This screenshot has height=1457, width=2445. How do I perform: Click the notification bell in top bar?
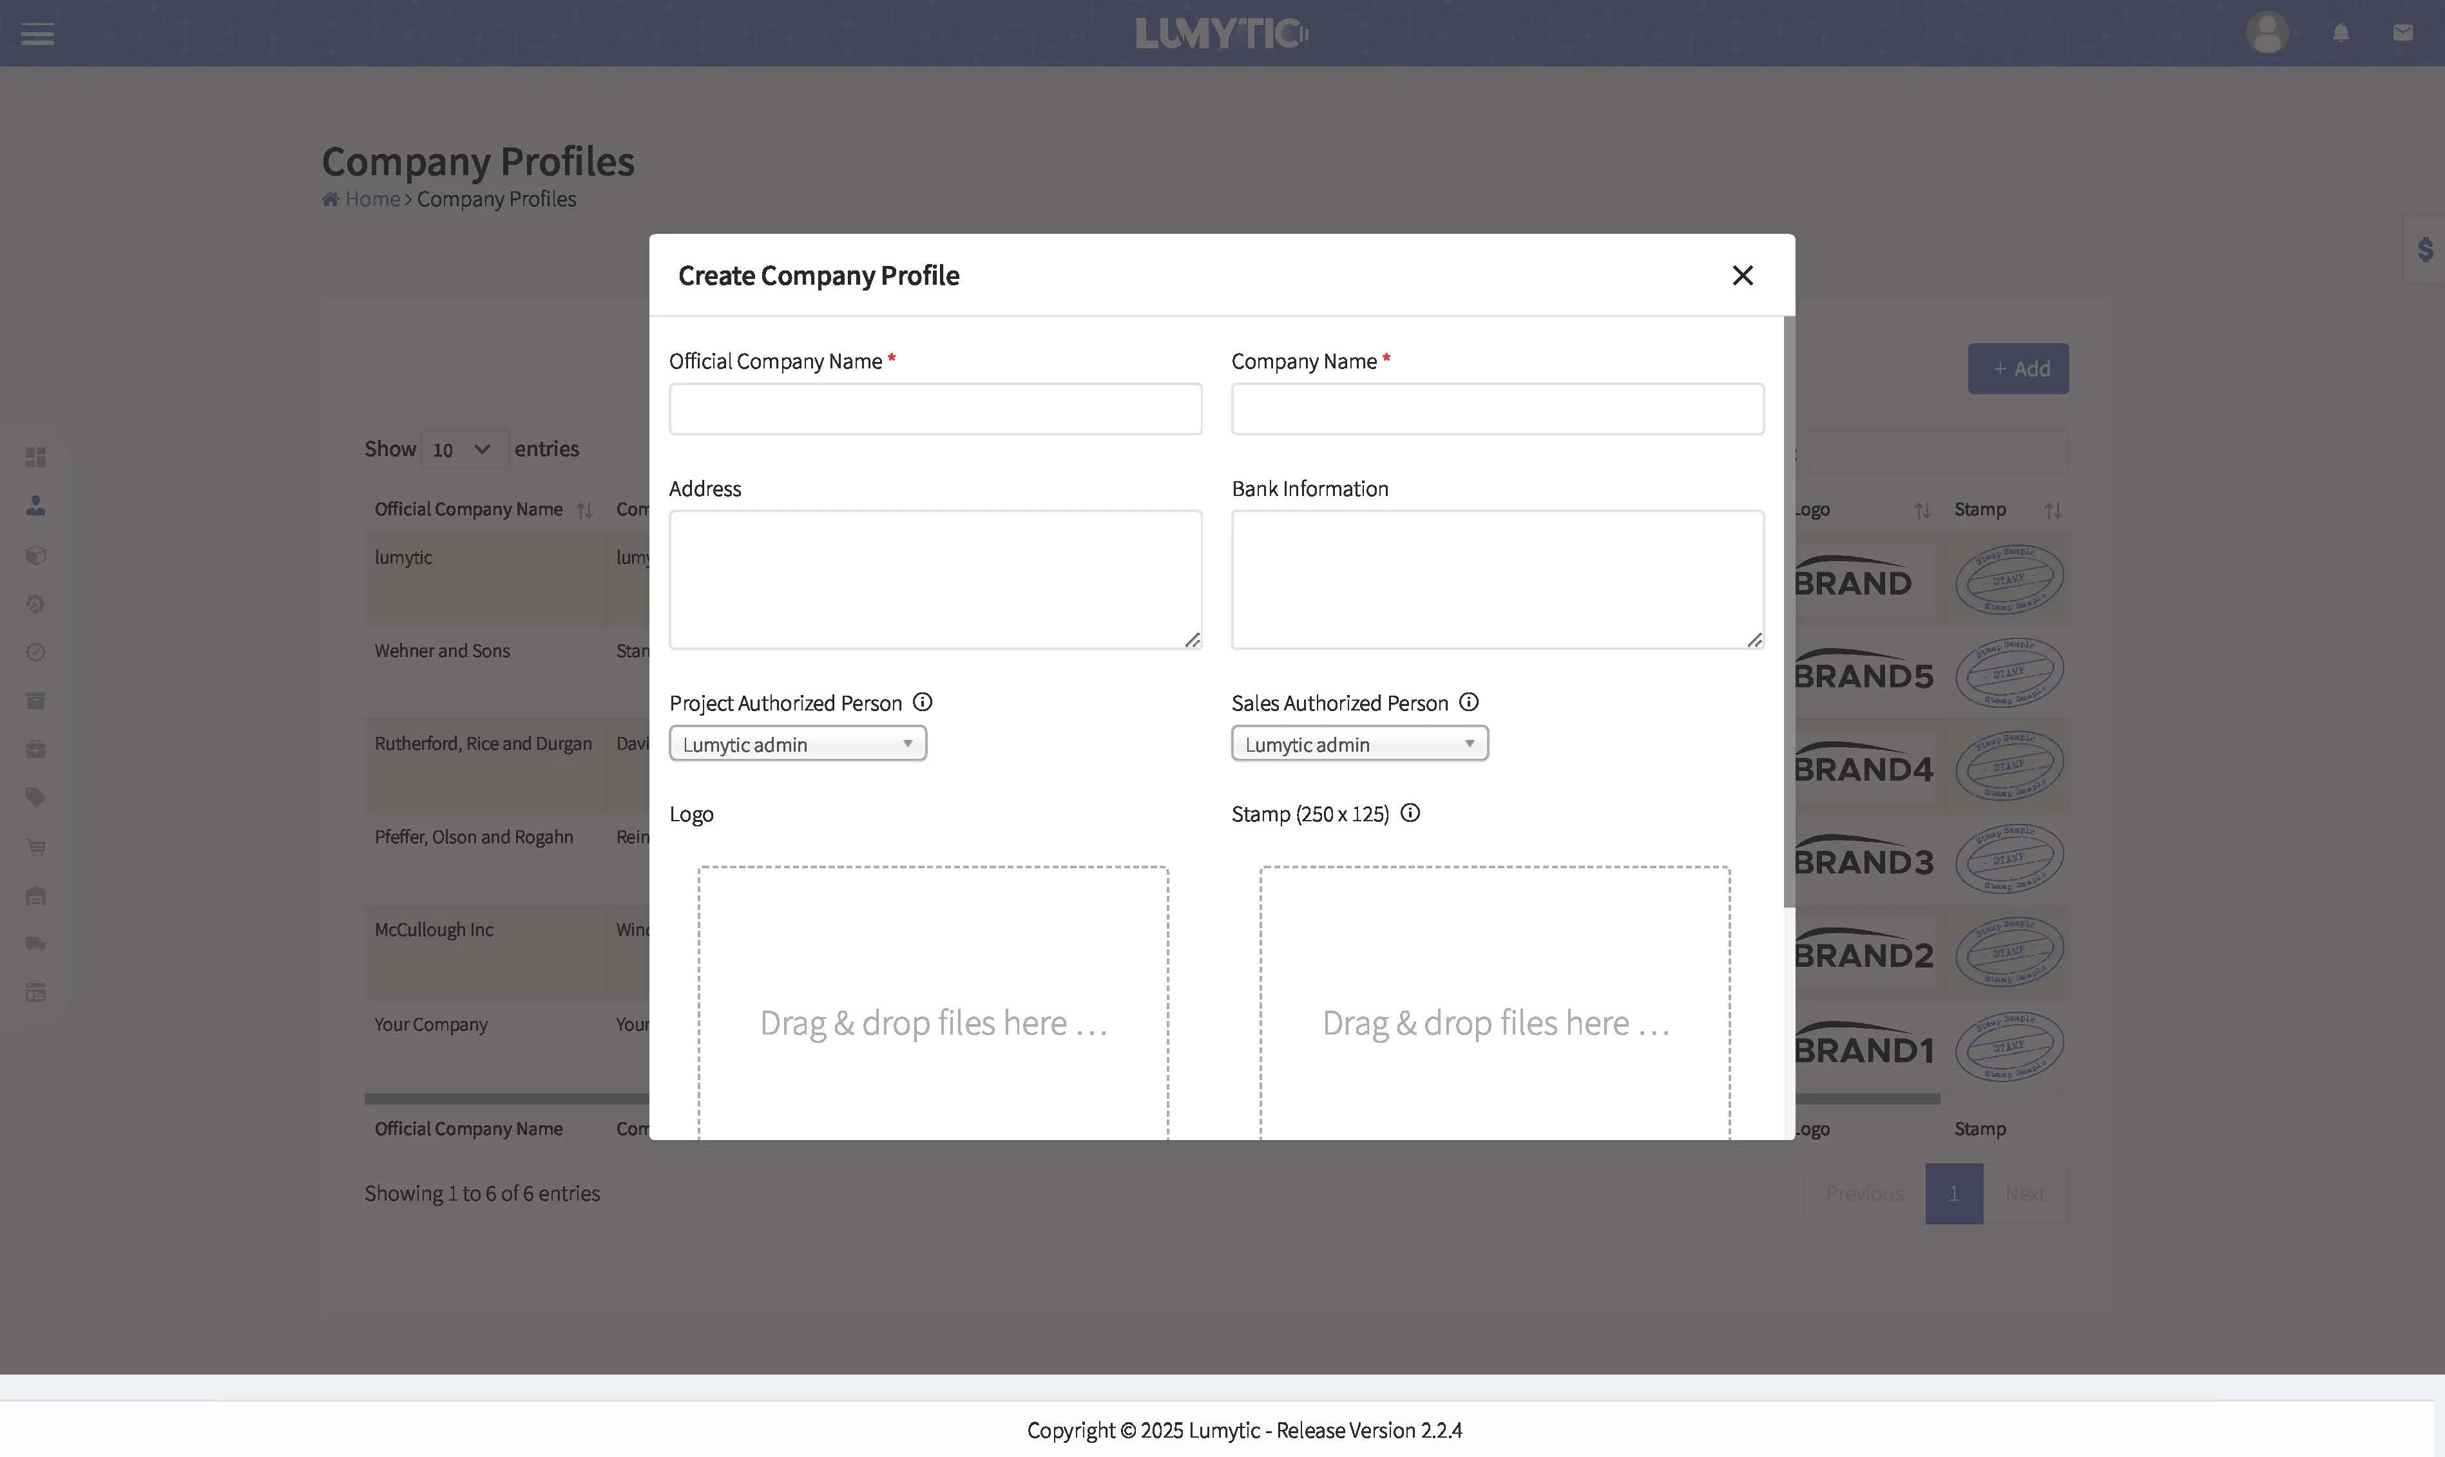2340,32
